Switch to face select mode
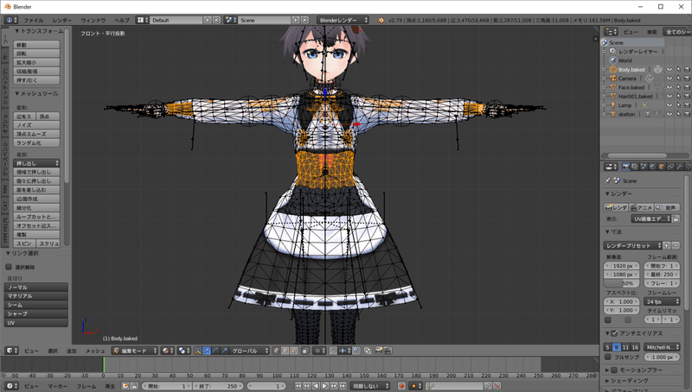692x392 pixels. pos(293,351)
